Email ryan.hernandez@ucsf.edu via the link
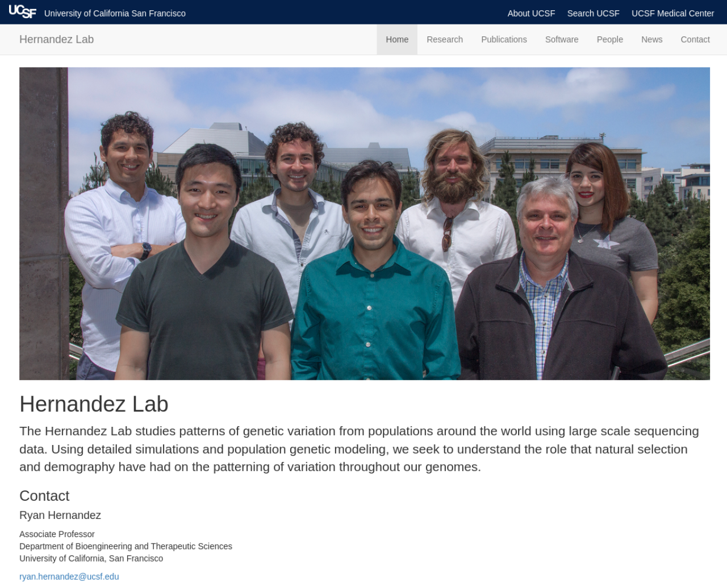This screenshot has height=582, width=727. (69, 576)
